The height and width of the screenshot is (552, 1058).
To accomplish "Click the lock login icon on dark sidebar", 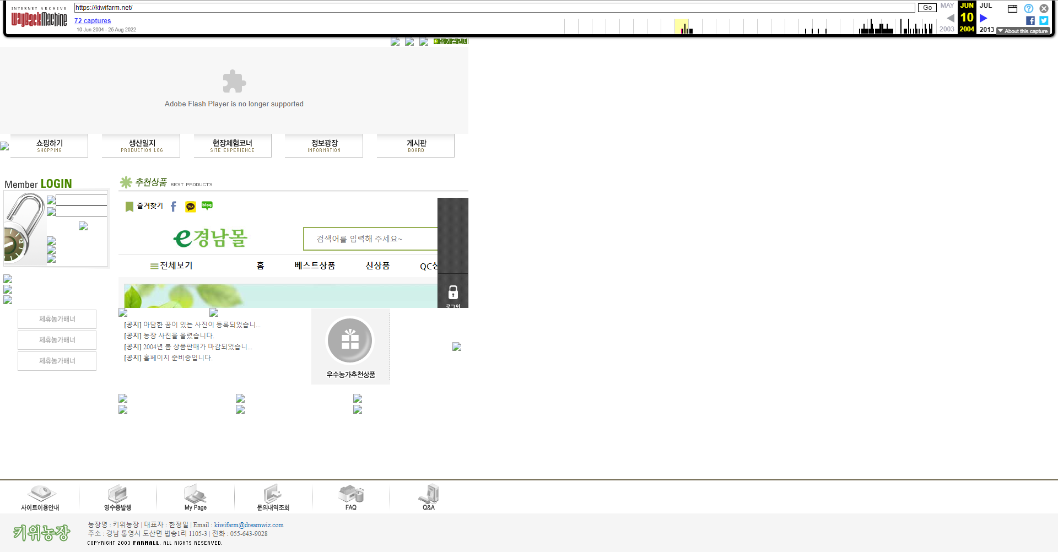I will (x=453, y=293).
